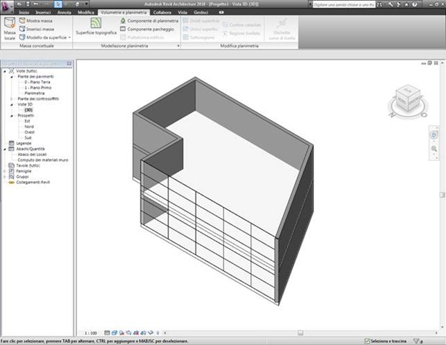Select the 1 - Piano Primo floor plan
The width and height of the screenshot is (446, 345).
pyautogui.click(x=38, y=88)
